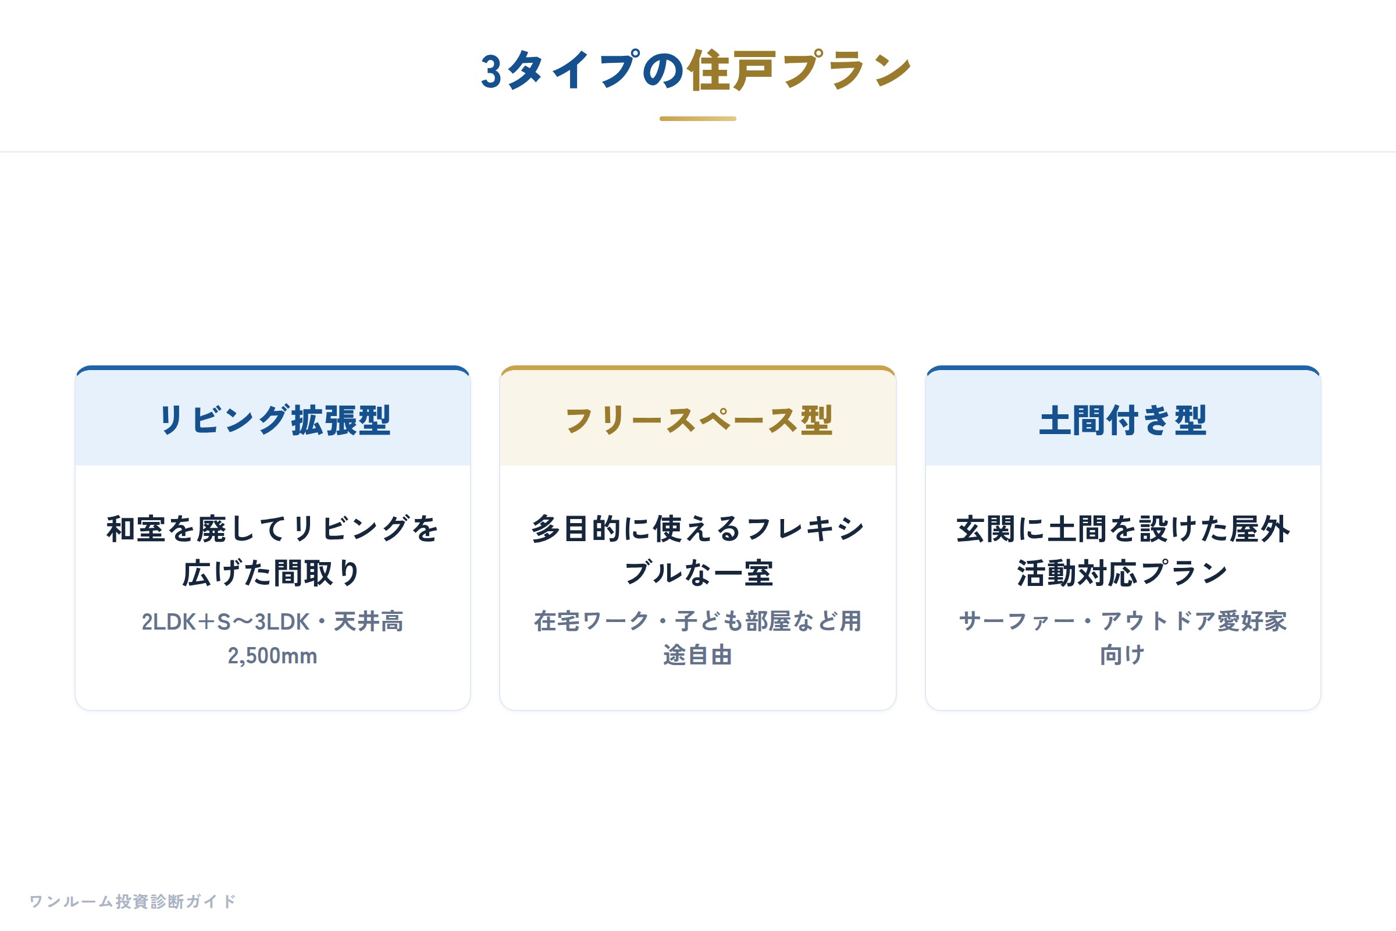Click the 3タイプの住戸プラン title
Screen dimensions: 1396x931
(697, 70)
